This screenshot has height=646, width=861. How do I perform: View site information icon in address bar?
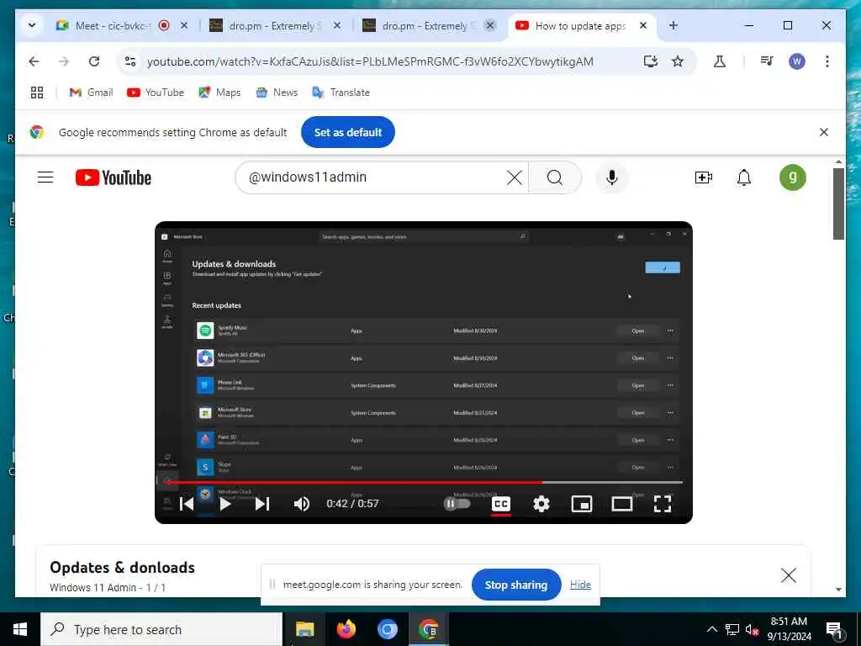click(130, 61)
